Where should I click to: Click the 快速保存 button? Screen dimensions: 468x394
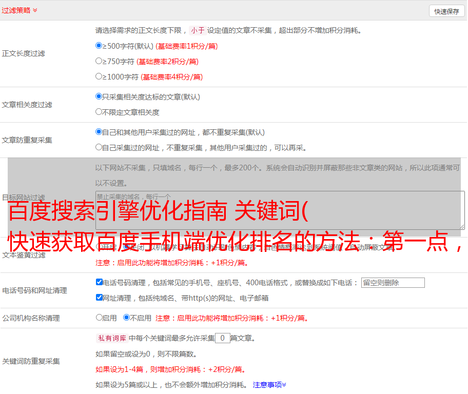pos(446,11)
